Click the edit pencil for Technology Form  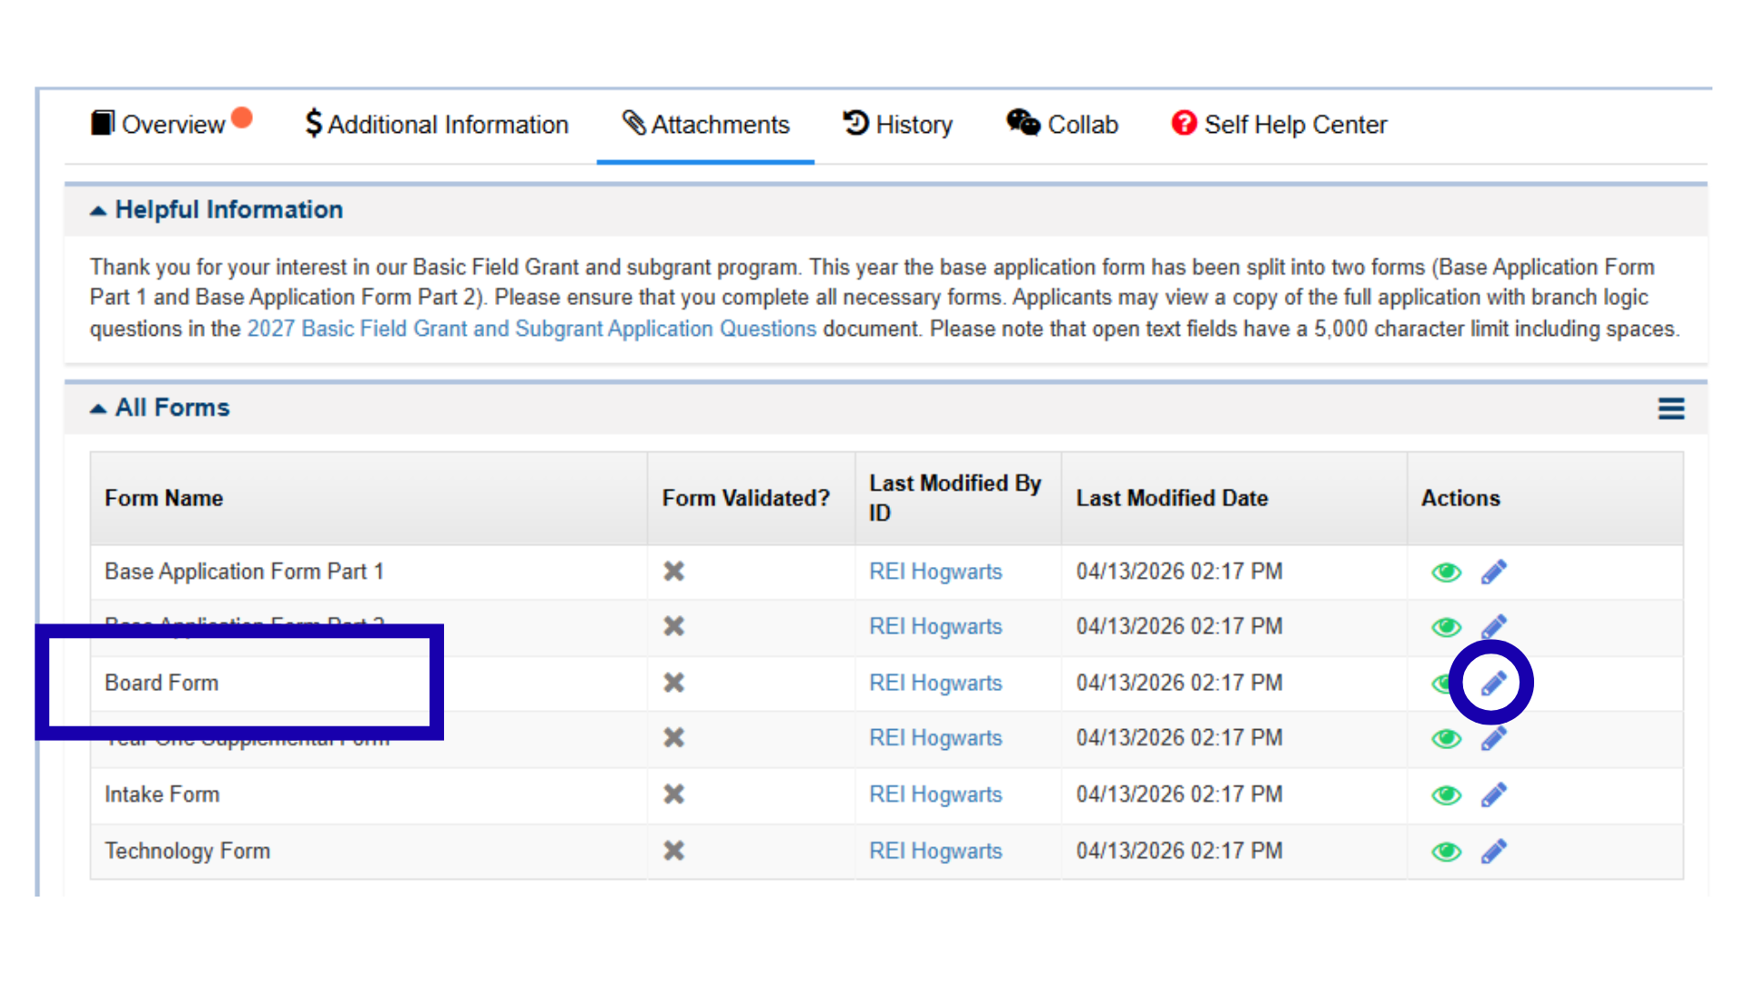[1493, 851]
